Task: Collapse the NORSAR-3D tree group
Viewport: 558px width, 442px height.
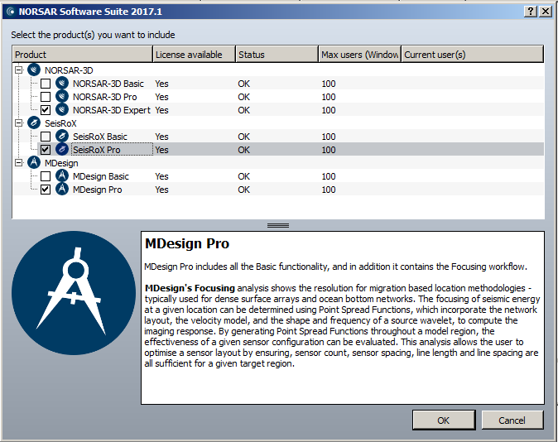Action: click(19, 70)
